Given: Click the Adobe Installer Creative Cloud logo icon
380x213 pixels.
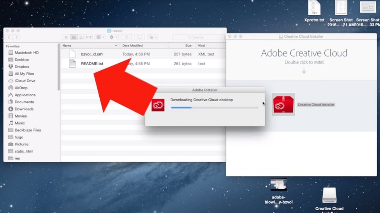Looking at the screenshot, I should (158, 105).
